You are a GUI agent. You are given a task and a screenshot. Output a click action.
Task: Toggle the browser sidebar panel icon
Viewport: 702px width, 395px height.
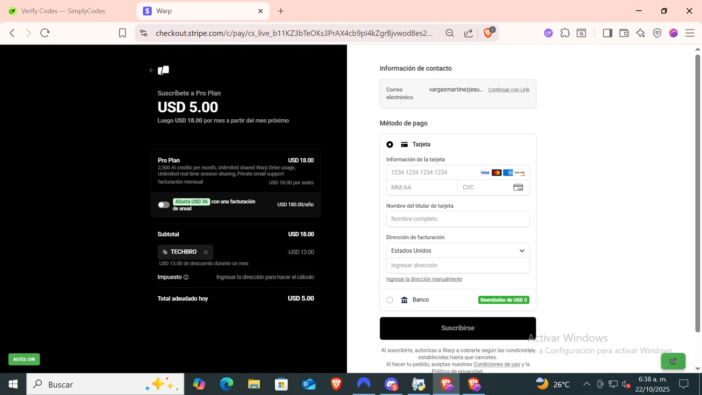click(607, 33)
